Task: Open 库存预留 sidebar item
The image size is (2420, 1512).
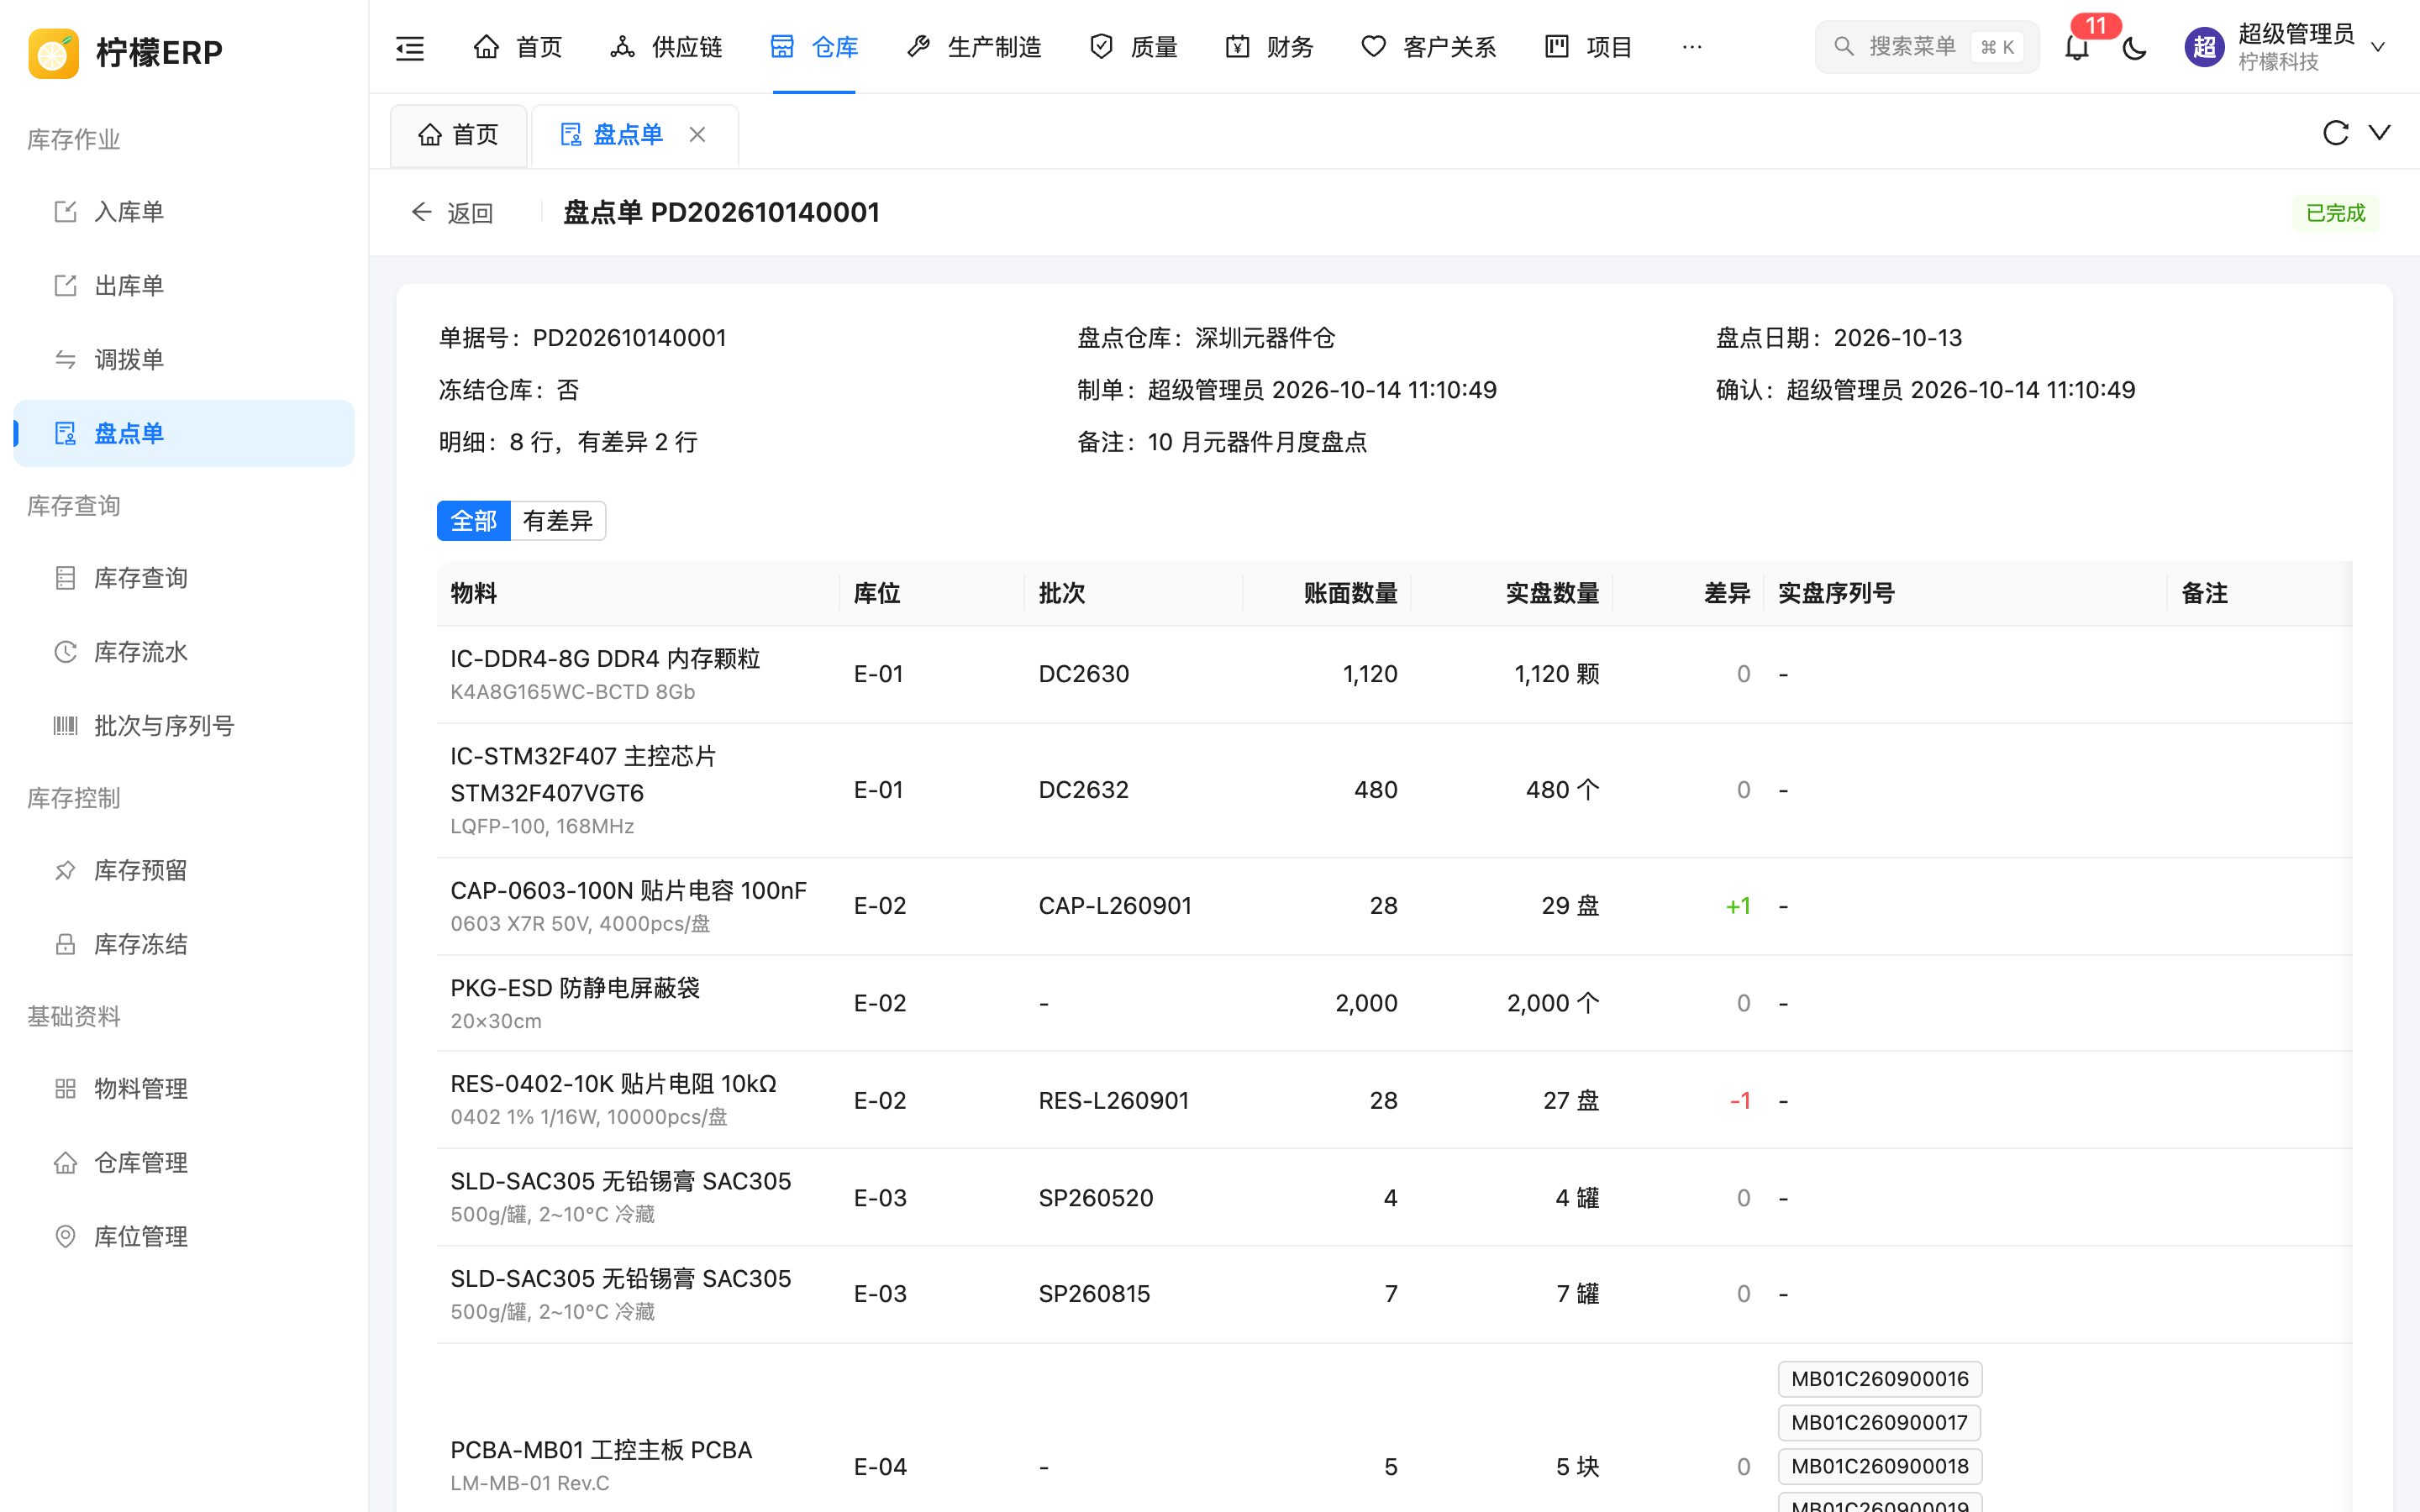Action: (x=184, y=870)
